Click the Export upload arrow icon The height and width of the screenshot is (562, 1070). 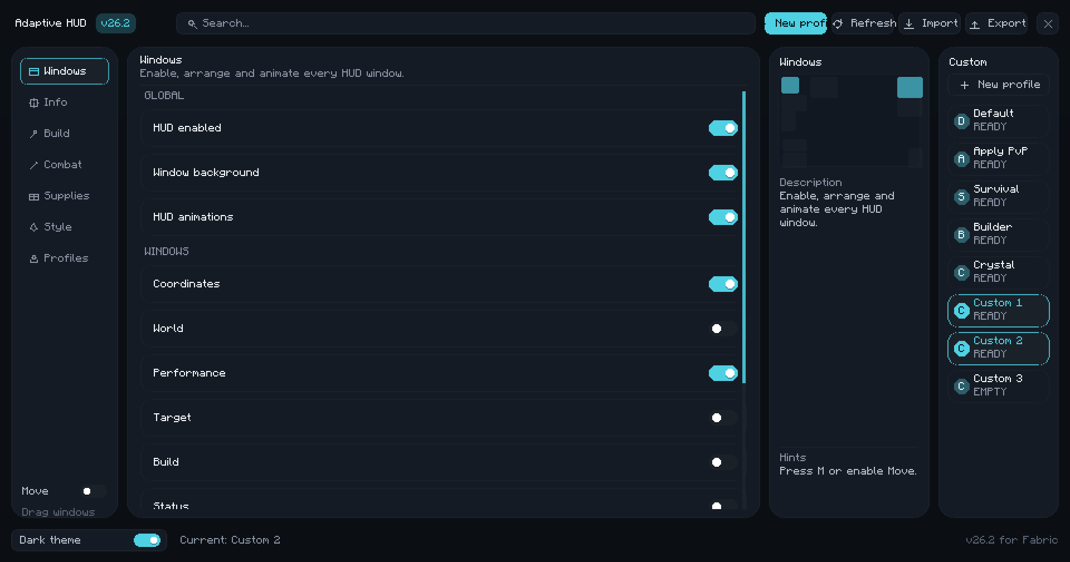975,24
